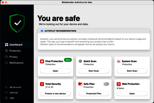Click the Autopilot recommendations blue icon
Screen dimensions: 154x103
click(42, 31)
